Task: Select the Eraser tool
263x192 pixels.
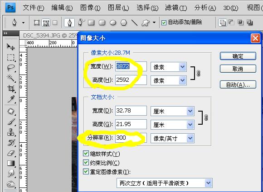Action: [11, 153]
